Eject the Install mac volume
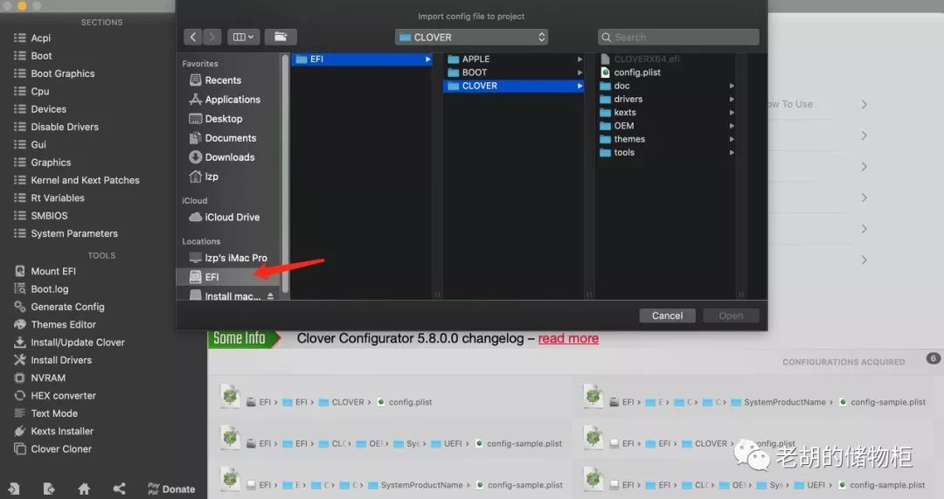Viewport: 944px width, 499px height. (270, 296)
